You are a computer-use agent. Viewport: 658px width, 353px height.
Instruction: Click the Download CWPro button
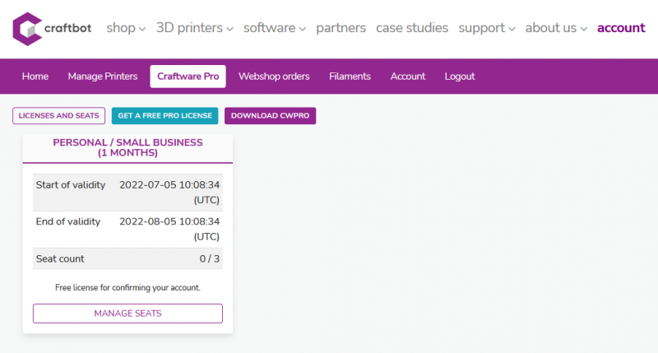270,116
